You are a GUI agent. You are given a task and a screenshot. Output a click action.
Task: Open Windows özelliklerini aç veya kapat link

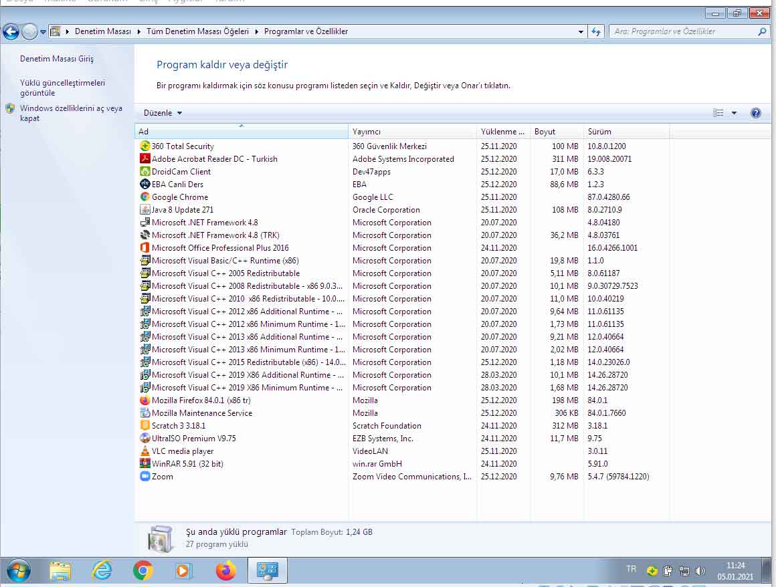tap(71, 113)
